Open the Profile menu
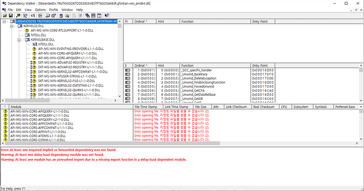Image resolution: width=364 pixels, height=191 pixels. click(x=54, y=9)
